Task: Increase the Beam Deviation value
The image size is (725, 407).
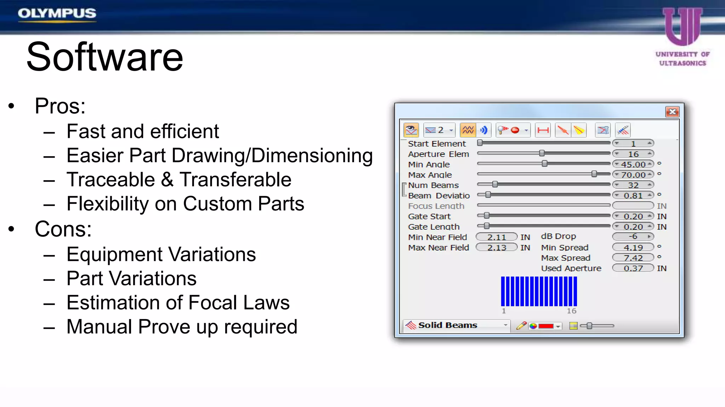Action: pyautogui.click(x=649, y=195)
